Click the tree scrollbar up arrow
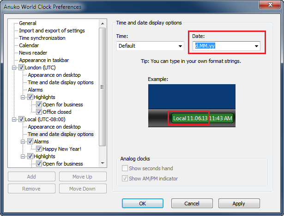This screenshot has height=216, width=284. (103, 24)
